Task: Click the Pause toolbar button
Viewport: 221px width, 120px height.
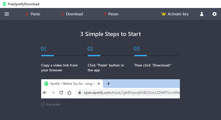Action: 111,14
